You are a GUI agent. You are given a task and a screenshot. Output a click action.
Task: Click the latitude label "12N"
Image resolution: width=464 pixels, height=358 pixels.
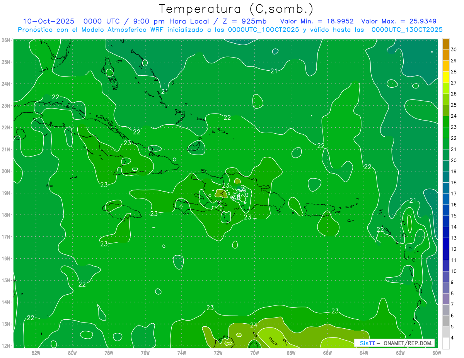(6, 346)
